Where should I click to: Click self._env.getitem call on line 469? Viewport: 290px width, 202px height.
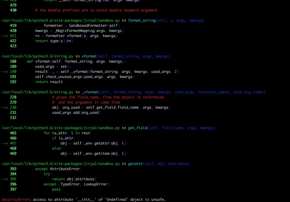(x=99, y=154)
